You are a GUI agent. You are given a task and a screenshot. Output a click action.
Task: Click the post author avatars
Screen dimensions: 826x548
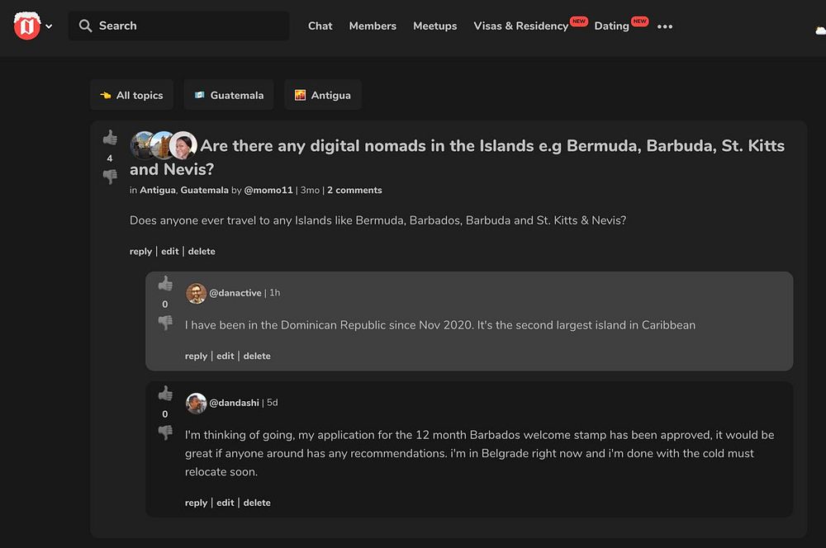click(164, 145)
